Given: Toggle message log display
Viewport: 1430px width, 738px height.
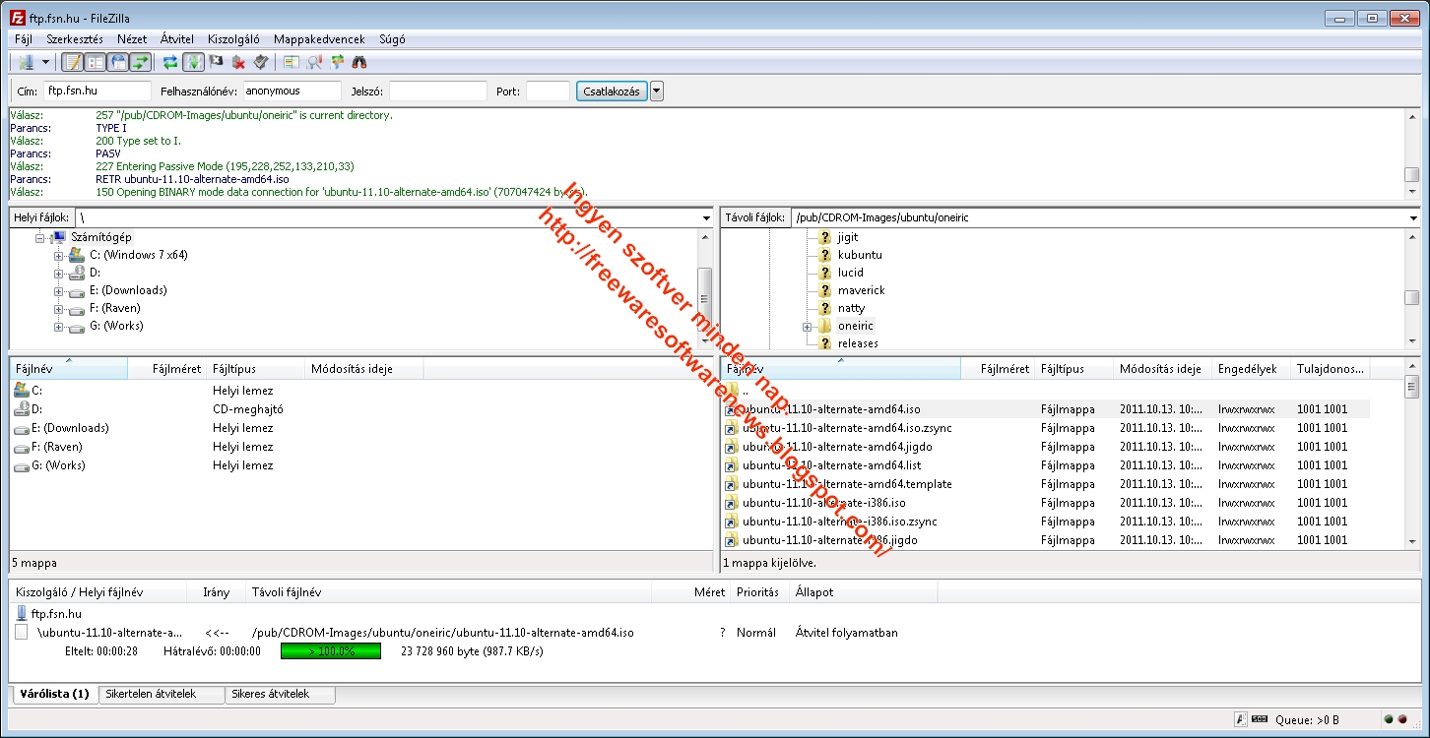Looking at the screenshot, I should pyautogui.click(x=73, y=62).
